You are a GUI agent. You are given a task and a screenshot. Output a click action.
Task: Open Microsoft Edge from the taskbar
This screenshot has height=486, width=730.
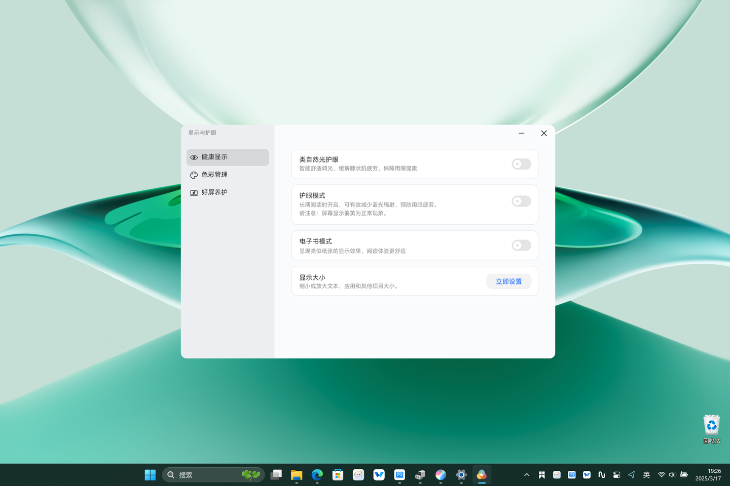pyautogui.click(x=317, y=475)
